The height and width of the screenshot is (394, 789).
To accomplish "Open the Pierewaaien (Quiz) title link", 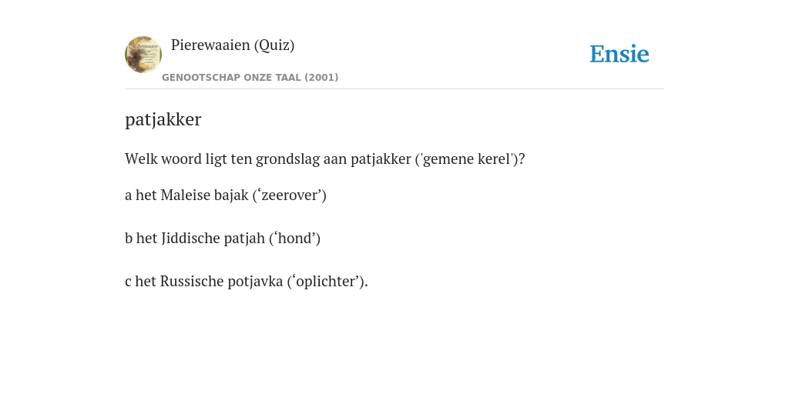I will point(233,45).
